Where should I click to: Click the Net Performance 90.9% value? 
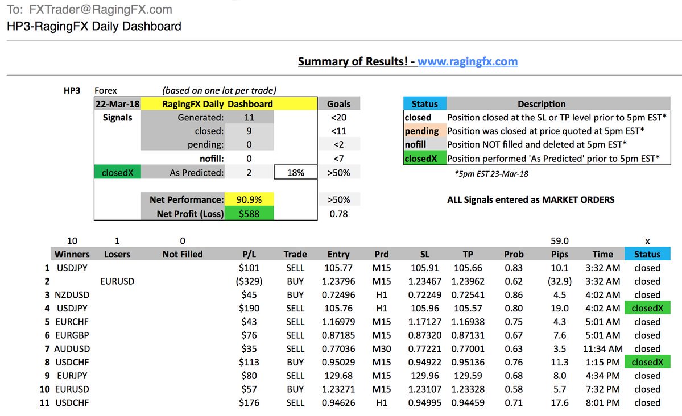click(x=249, y=199)
